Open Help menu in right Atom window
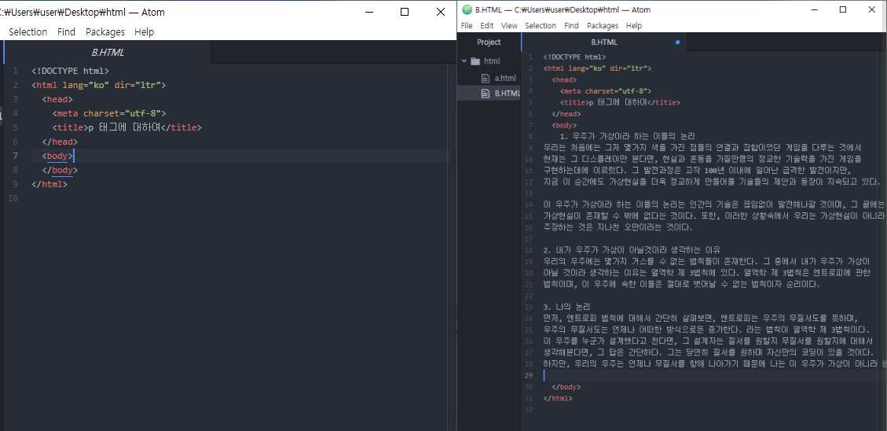 pos(633,25)
